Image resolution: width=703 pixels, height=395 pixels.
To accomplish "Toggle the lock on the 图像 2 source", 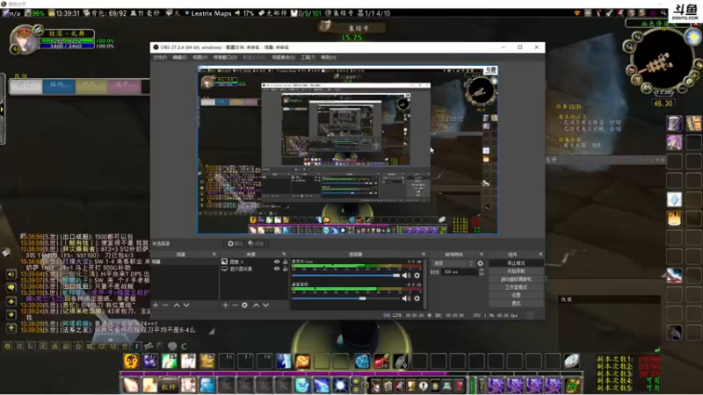I will pyautogui.click(x=285, y=262).
